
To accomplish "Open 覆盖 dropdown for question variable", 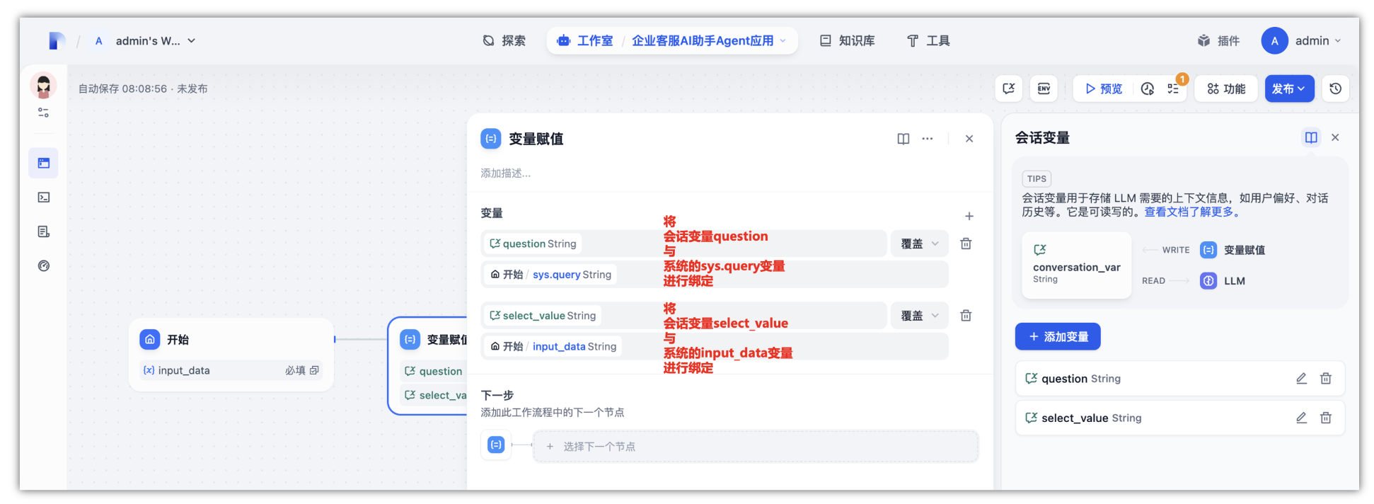I will pyautogui.click(x=920, y=244).
